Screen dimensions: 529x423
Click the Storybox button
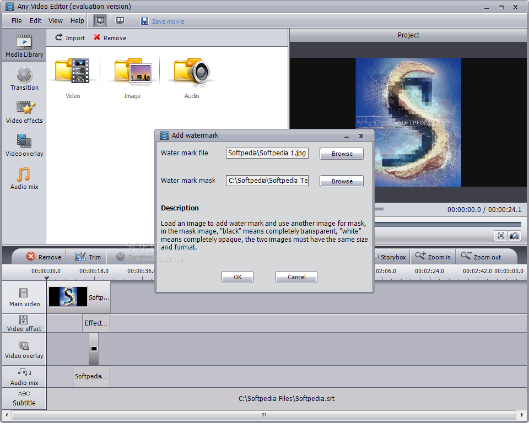pos(391,257)
